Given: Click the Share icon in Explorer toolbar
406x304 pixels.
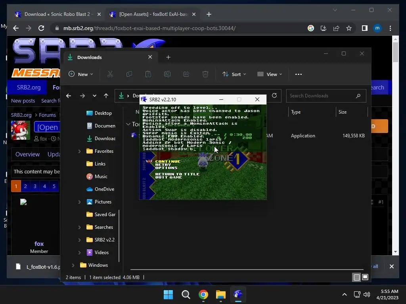Looking at the screenshot, I should pyautogui.click(x=186, y=74).
